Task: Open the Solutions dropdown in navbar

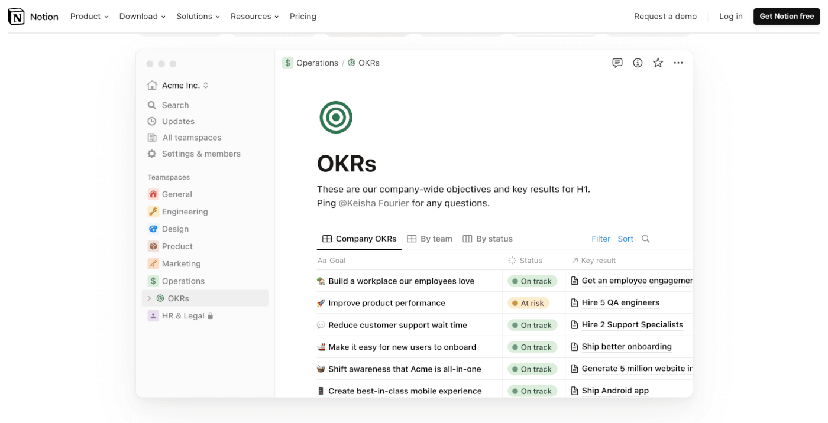Action: [x=198, y=17]
